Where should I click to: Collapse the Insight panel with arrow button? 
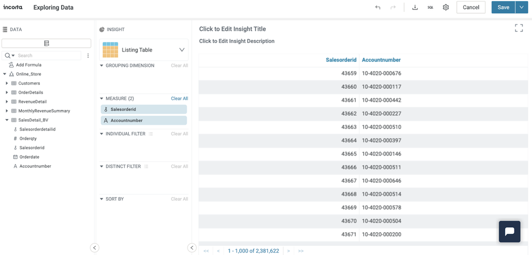[x=192, y=248]
